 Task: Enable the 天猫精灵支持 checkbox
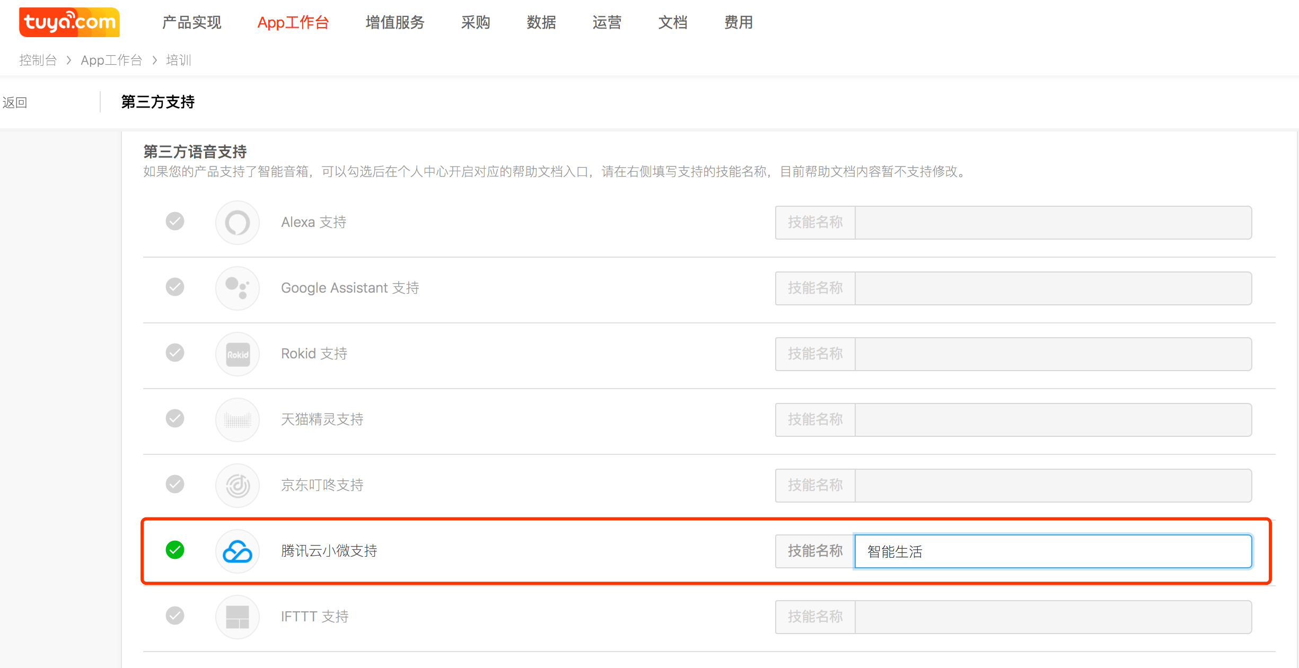coord(175,418)
